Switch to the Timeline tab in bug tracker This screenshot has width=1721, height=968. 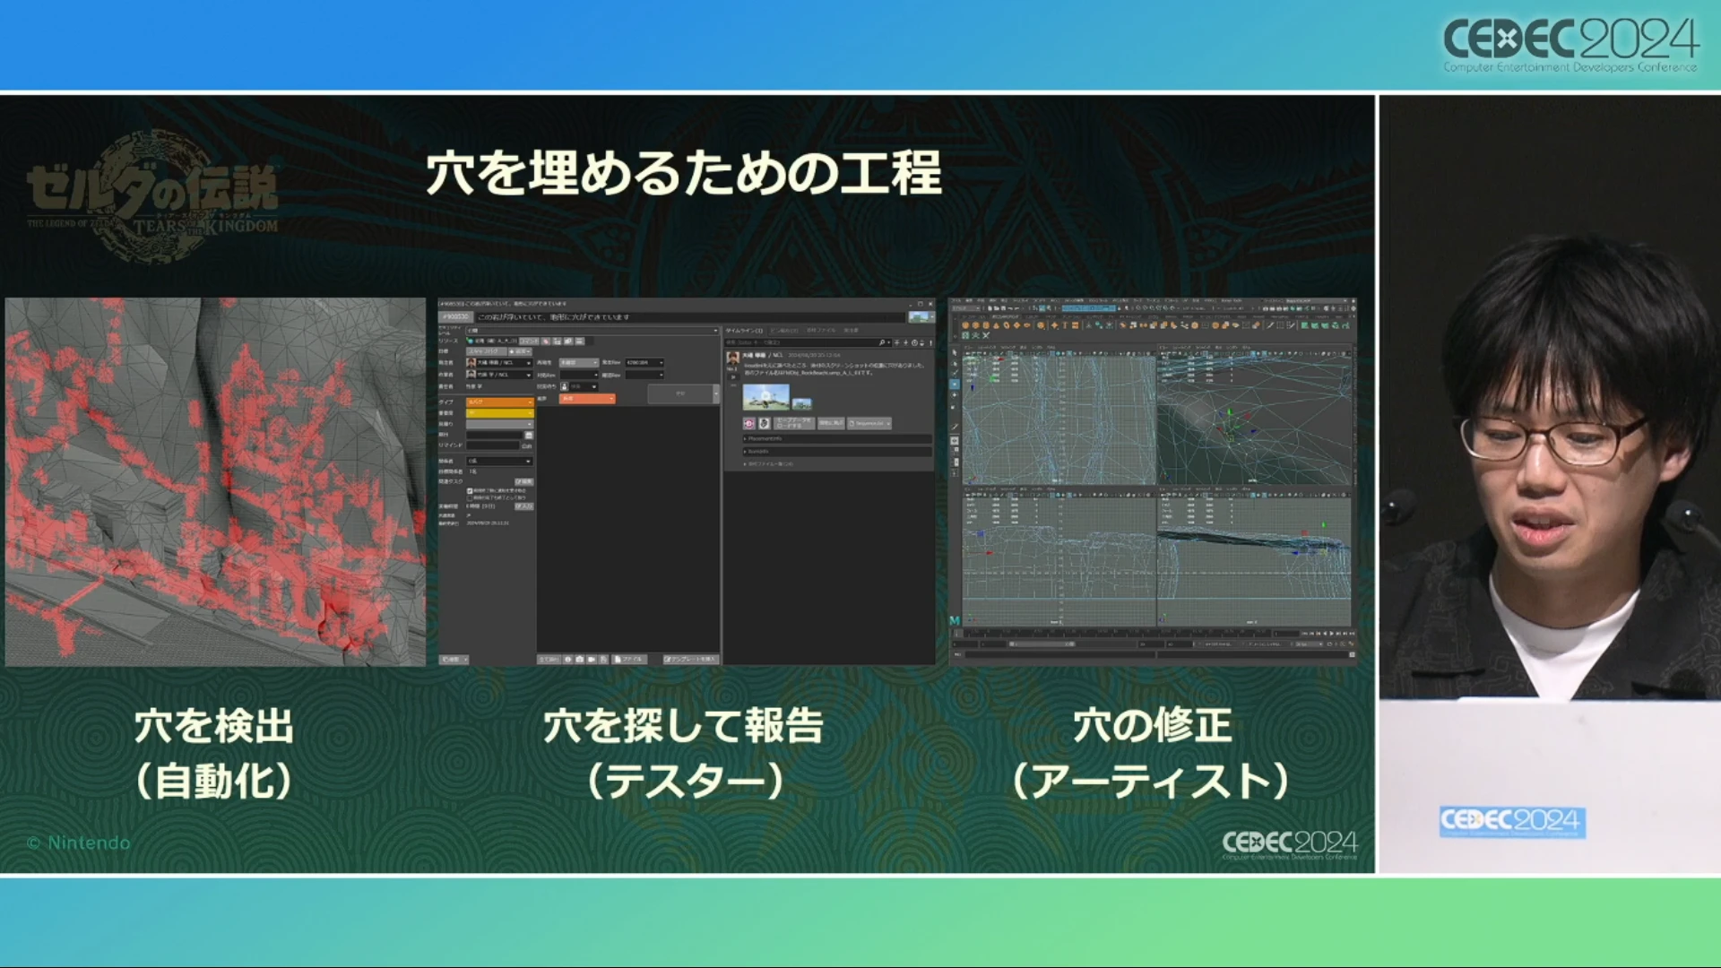[x=744, y=331]
